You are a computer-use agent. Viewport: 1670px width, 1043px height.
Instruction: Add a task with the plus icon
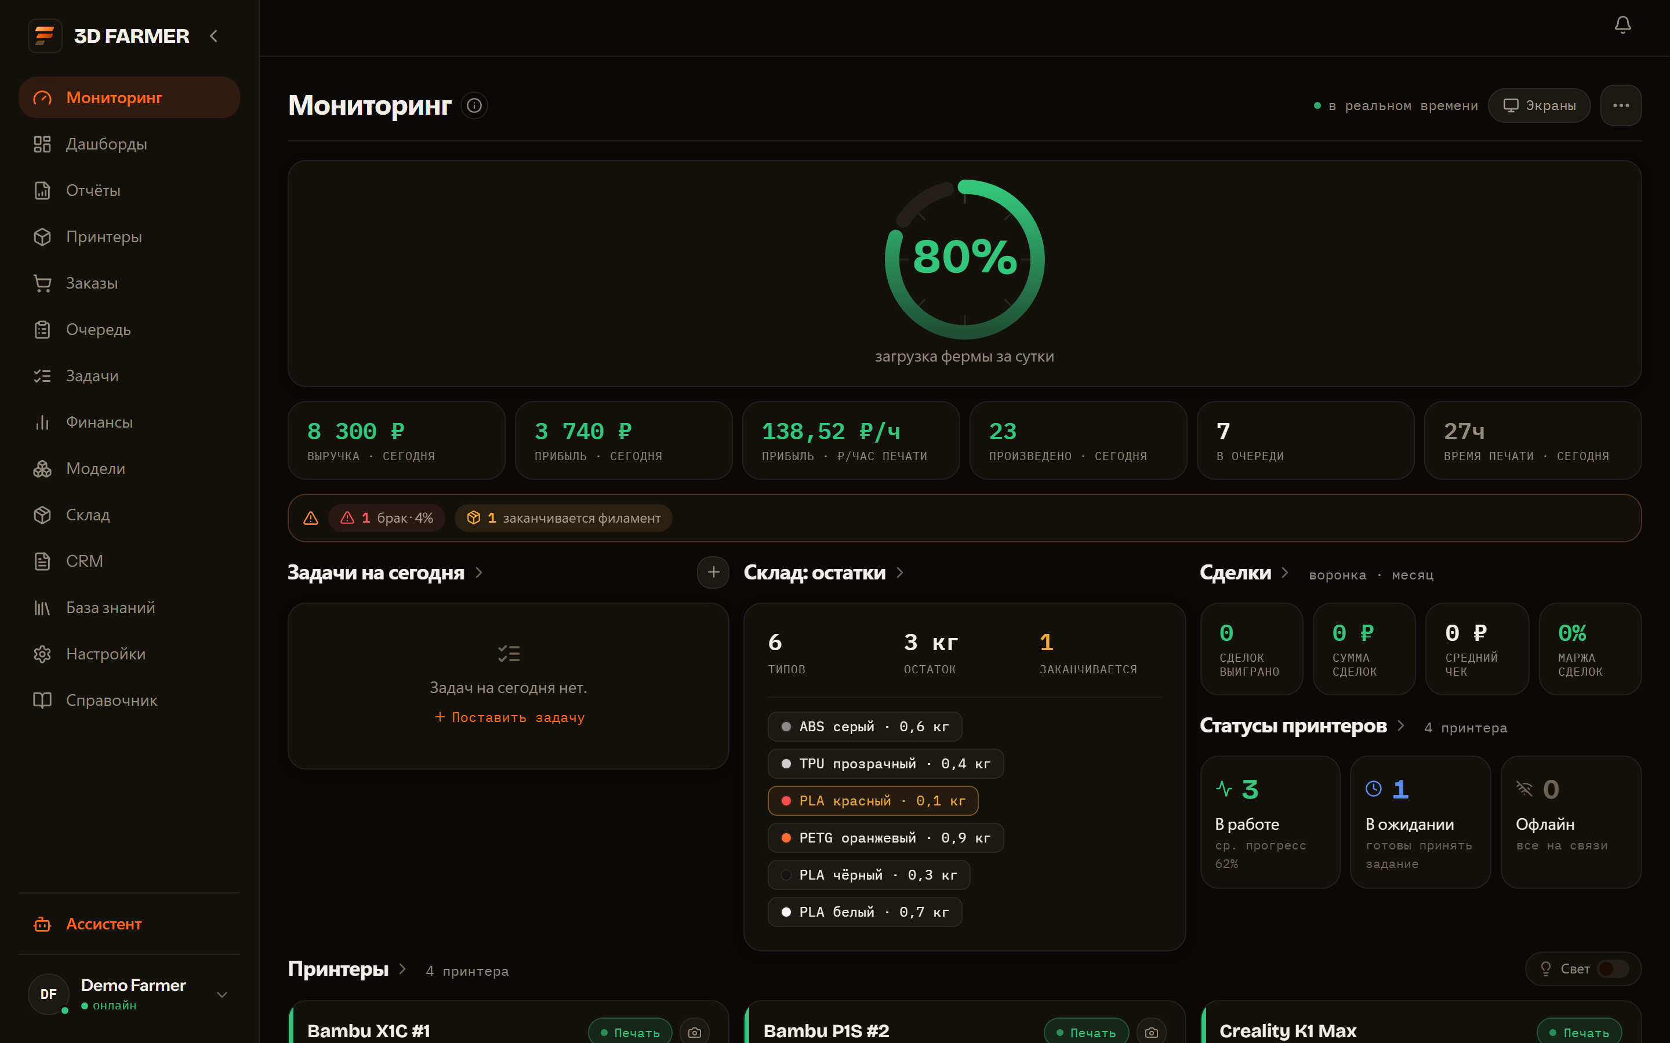[713, 572]
